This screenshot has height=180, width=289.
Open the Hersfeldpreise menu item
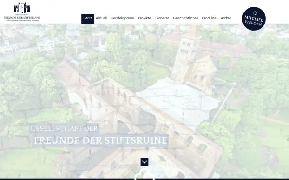click(x=122, y=18)
